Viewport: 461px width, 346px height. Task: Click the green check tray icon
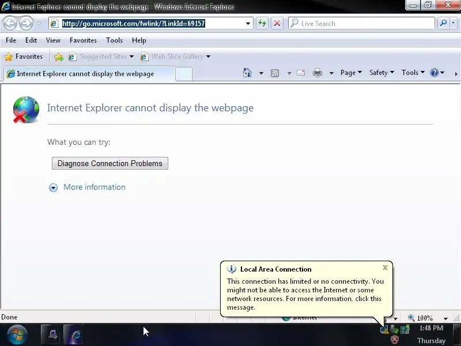click(x=395, y=329)
